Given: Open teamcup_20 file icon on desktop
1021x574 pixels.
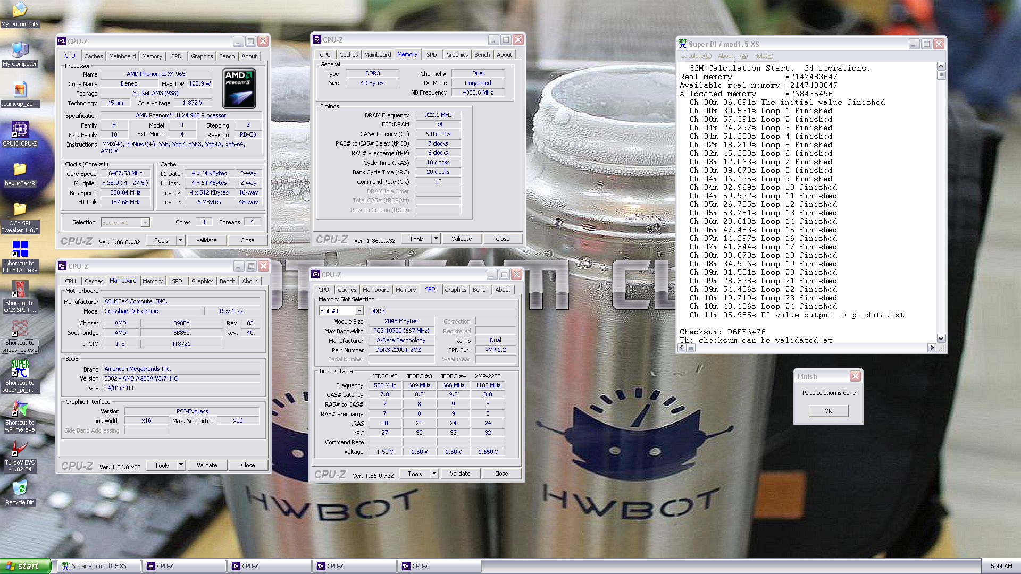Looking at the screenshot, I should pyautogui.click(x=20, y=94).
